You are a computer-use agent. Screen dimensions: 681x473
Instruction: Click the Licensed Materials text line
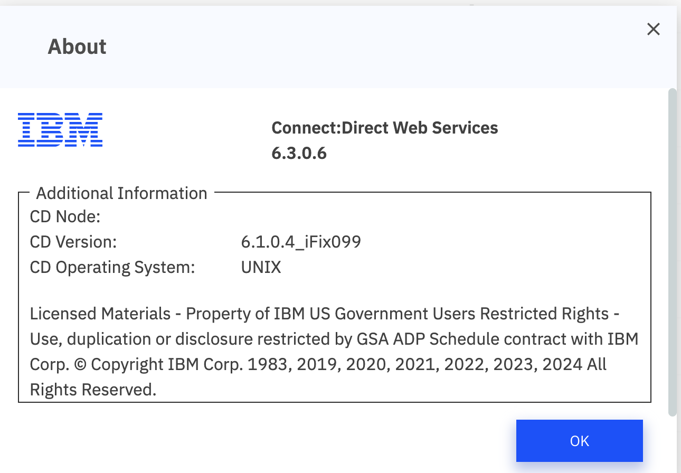(x=100, y=314)
